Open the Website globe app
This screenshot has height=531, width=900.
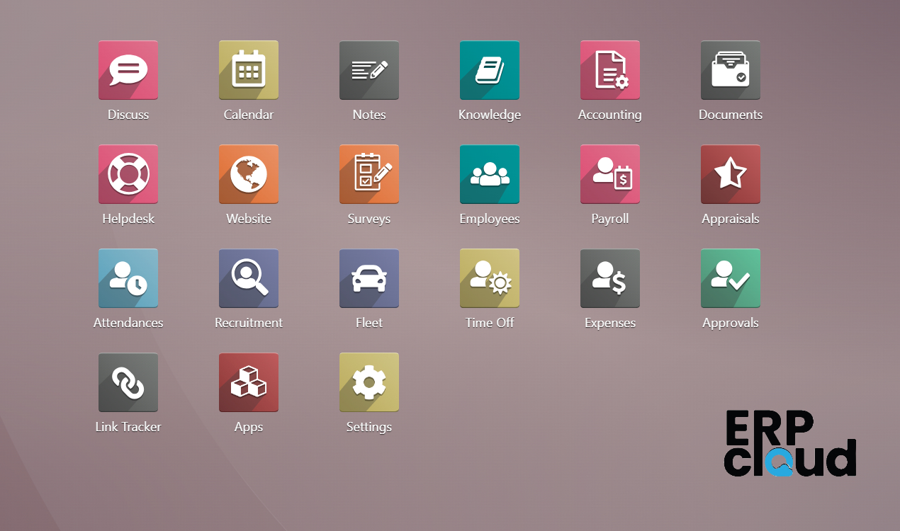point(249,174)
